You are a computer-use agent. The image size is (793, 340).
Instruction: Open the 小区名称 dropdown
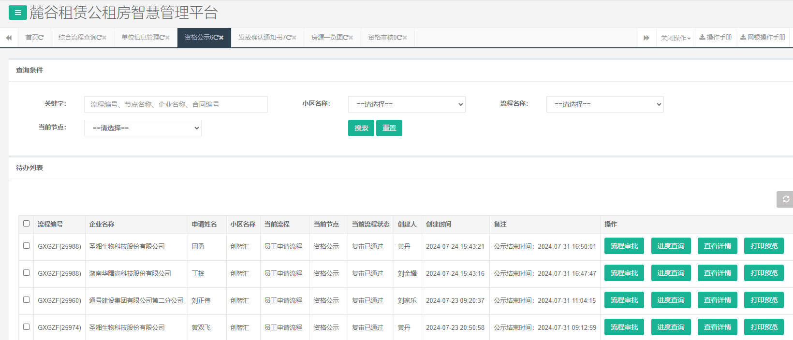point(406,104)
